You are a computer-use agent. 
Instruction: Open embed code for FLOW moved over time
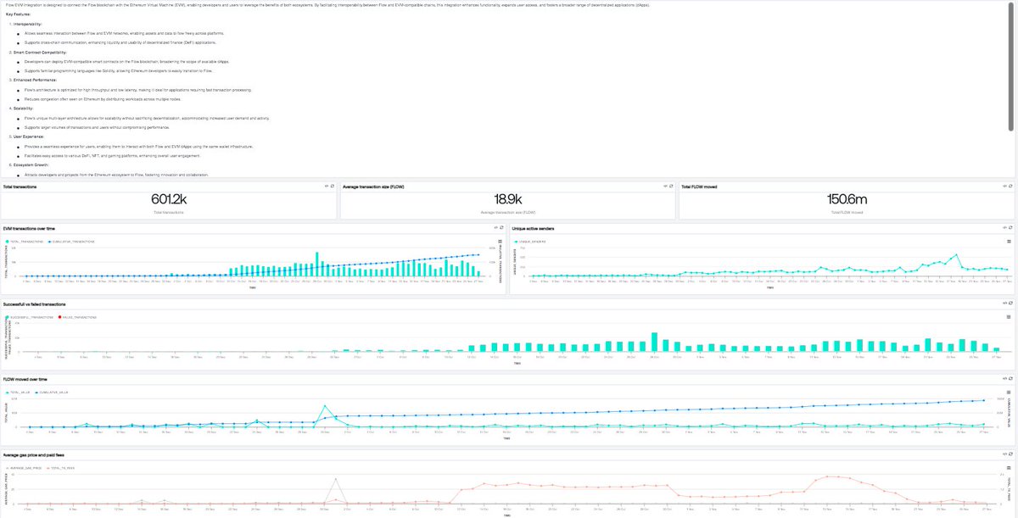point(1004,378)
